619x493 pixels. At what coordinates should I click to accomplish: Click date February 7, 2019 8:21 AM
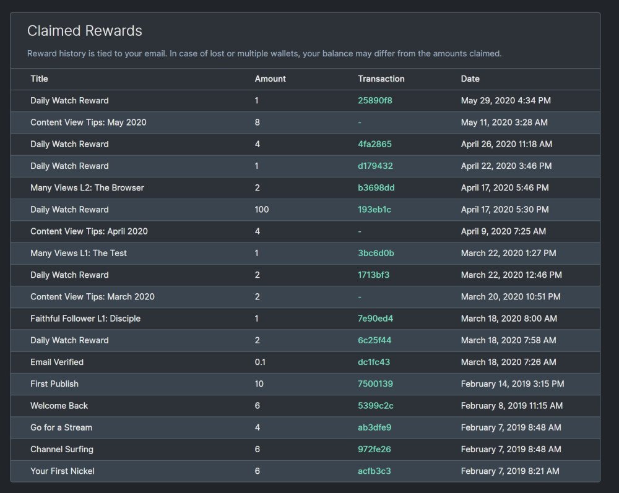[510, 471]
